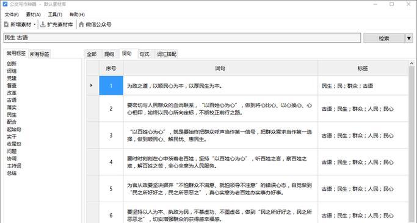Open the 帮助(H) menu
Viewport: 417px width, 223px height.
tap(77, 15)
